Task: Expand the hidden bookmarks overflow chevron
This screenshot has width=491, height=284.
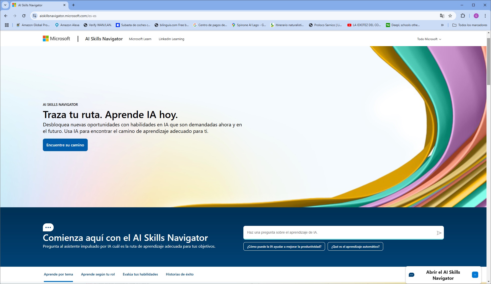Action: (x=442, y=25)
